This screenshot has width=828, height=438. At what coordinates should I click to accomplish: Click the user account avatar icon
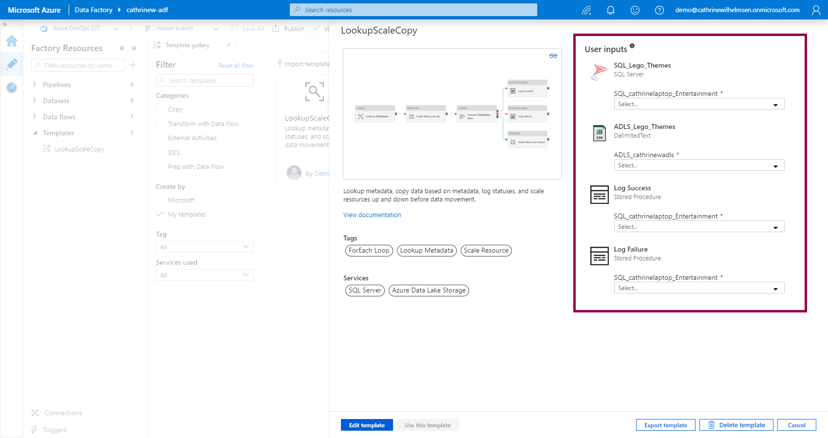(816, 10)
